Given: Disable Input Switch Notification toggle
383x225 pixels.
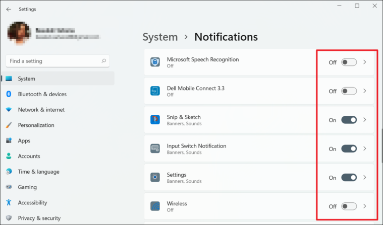Looking at the screenshot, I should coord(349,148).
